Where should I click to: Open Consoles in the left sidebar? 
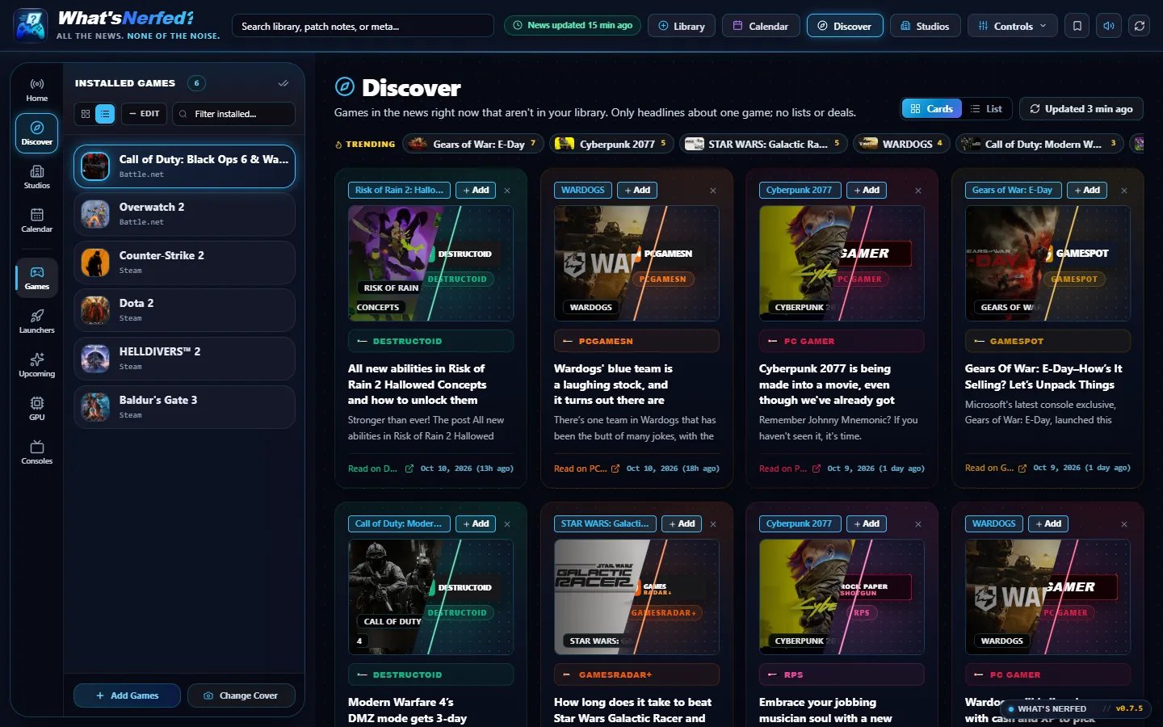point(36,452)
